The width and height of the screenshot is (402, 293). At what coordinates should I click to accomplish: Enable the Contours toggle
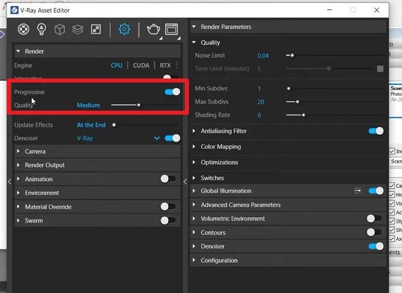[375, 232]
